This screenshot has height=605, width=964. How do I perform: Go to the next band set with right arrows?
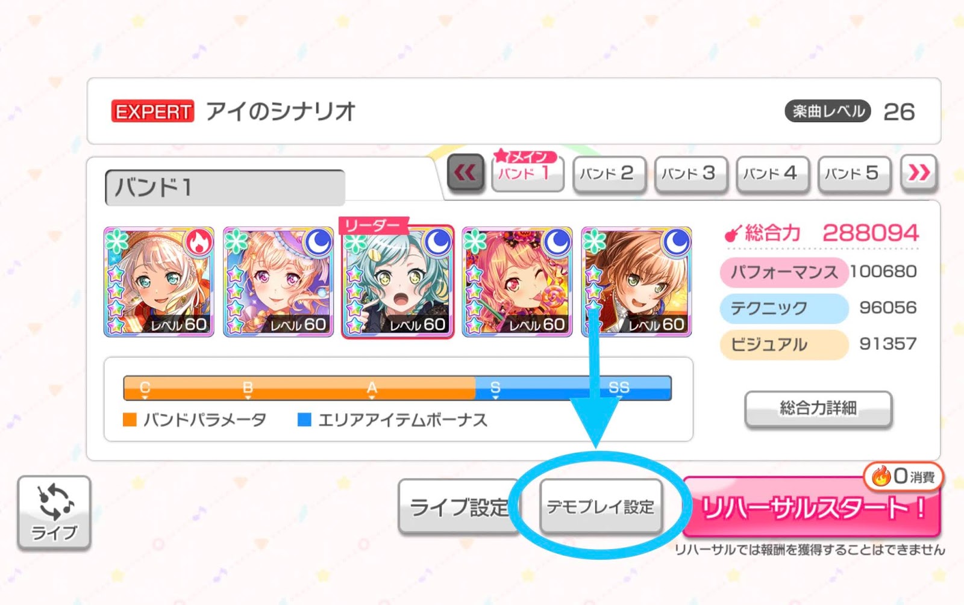coord(919,173)
